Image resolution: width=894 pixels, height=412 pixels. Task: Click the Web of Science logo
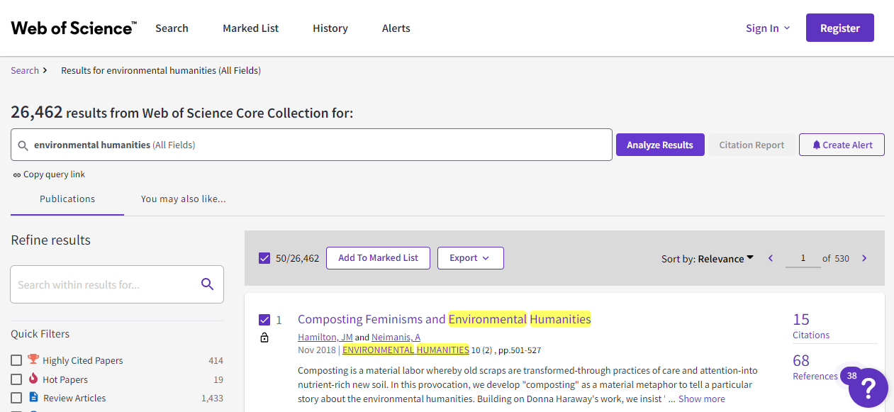point(74,28)
